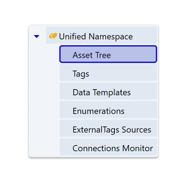Click the double-tag icon beside Unified Namespace
The image size is (187, 182).
53,36
